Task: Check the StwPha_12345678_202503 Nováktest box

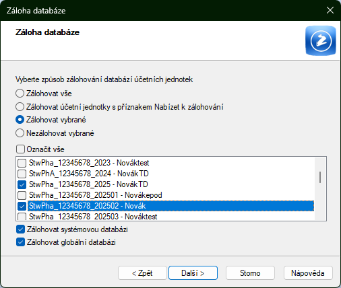Action: click(22, 217)
